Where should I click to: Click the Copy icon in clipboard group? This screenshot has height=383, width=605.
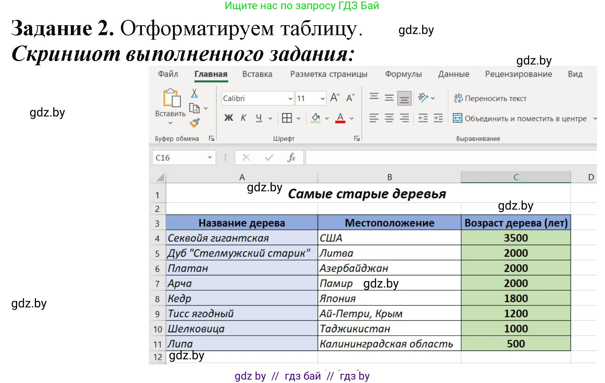pyautogui.click(x=194, y=108)
